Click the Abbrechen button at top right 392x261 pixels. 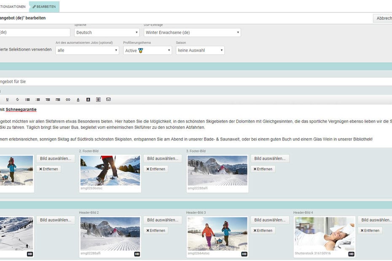[383, 18]
